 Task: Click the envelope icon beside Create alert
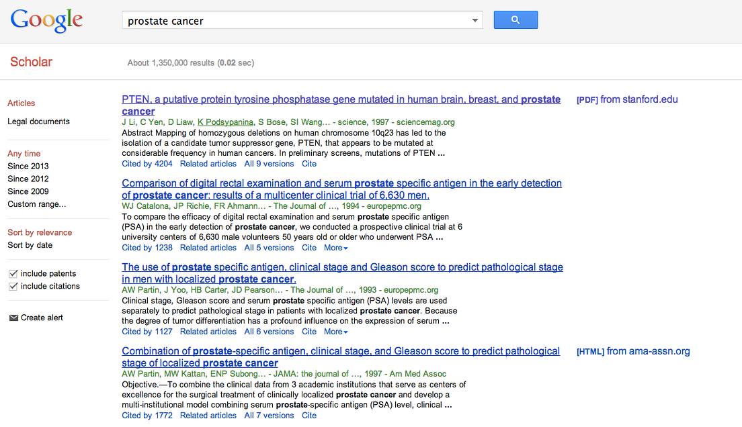[x=13, y=318]
